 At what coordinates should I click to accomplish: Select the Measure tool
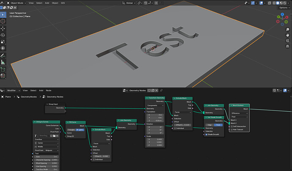pyautogui.click(x=3, y=62)
